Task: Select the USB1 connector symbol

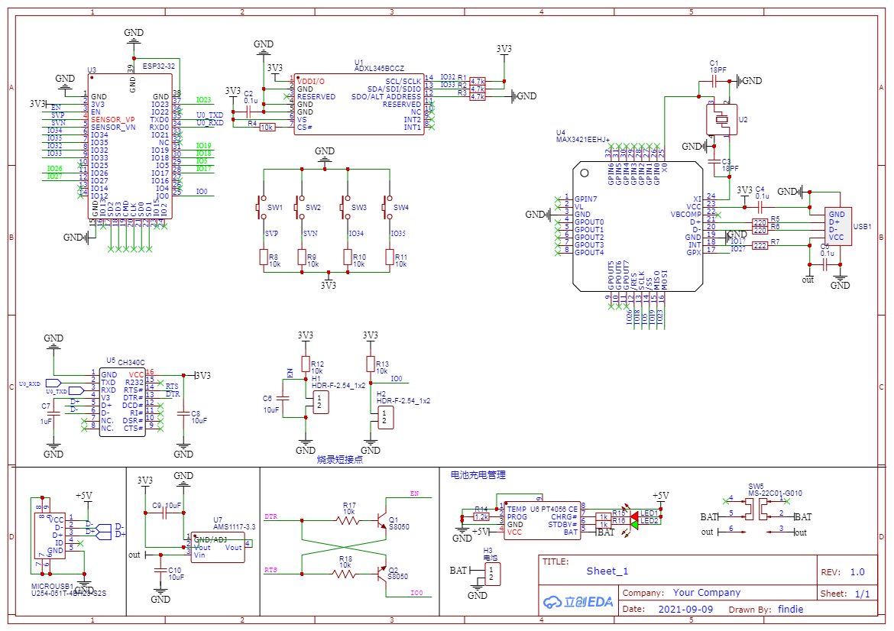Action: coord(839,226)
